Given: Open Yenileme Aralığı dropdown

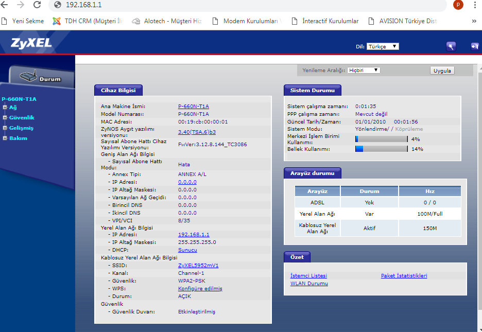Looking at the screenshot, I should click(364, 71).
